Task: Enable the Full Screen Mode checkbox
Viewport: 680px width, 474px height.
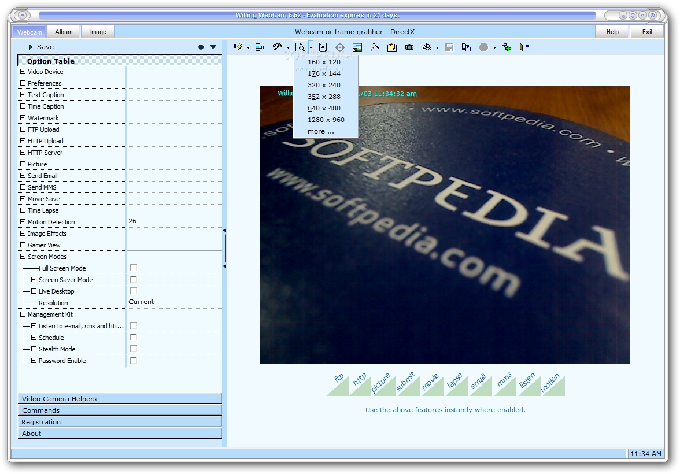Action: (x=134, y=268)
